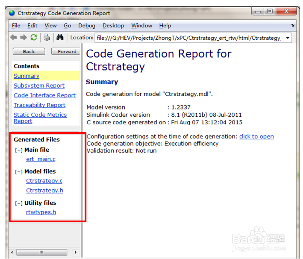Click the green refresh icon
303x259 pixels.
click(34, 37)
